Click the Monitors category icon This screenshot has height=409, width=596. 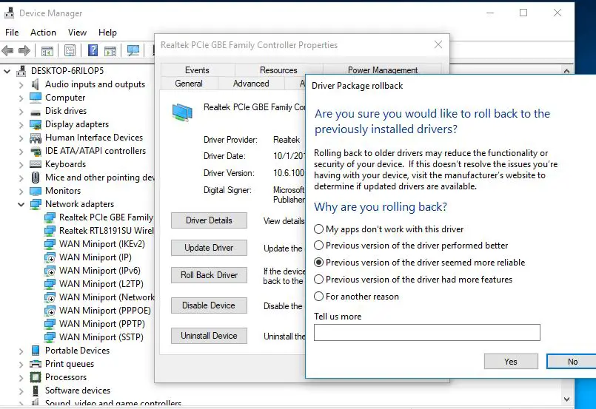pos(36,191)
